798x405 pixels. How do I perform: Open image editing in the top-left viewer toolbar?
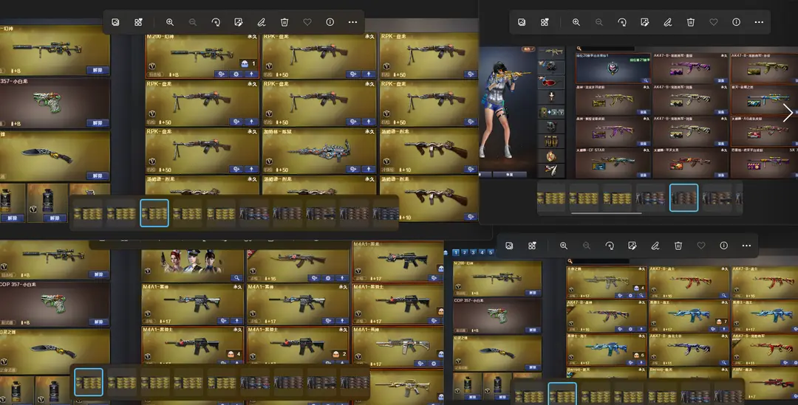(x=238, y=22)
